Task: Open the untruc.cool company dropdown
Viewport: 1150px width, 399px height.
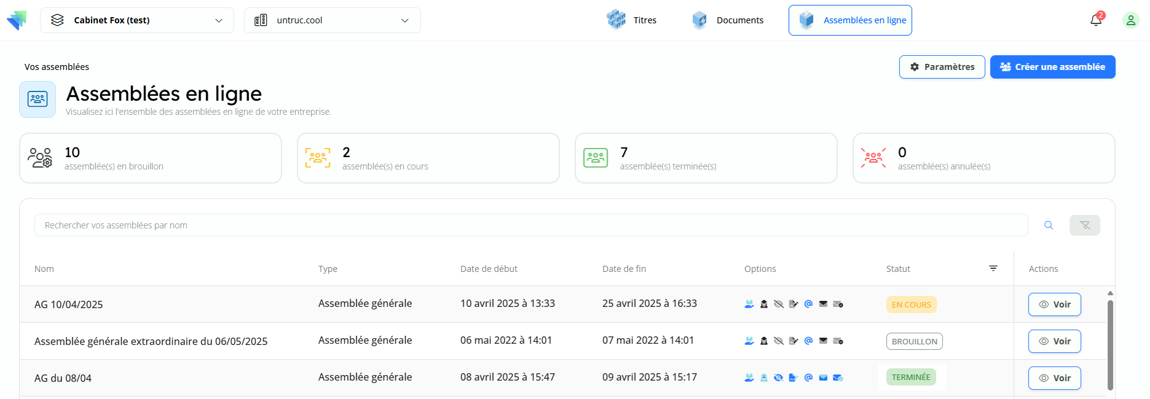Action: [x=332, y=20]
